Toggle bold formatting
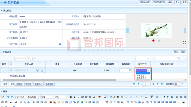 (x=71, y=97)
